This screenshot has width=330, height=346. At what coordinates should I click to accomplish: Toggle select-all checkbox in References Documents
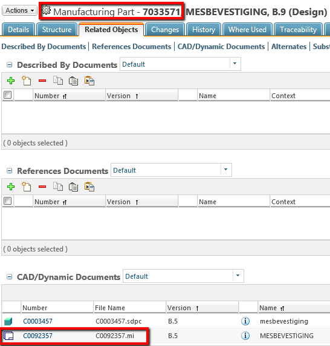[x=8, y=201]
